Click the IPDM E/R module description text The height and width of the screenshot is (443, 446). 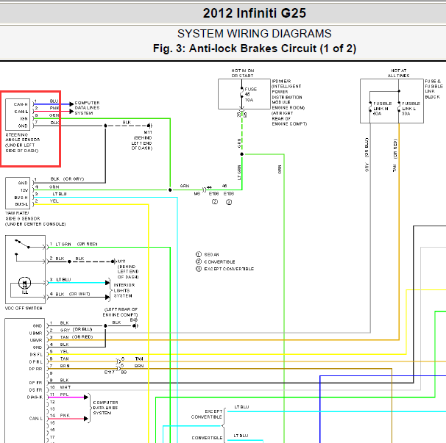(x=289, y=102)
